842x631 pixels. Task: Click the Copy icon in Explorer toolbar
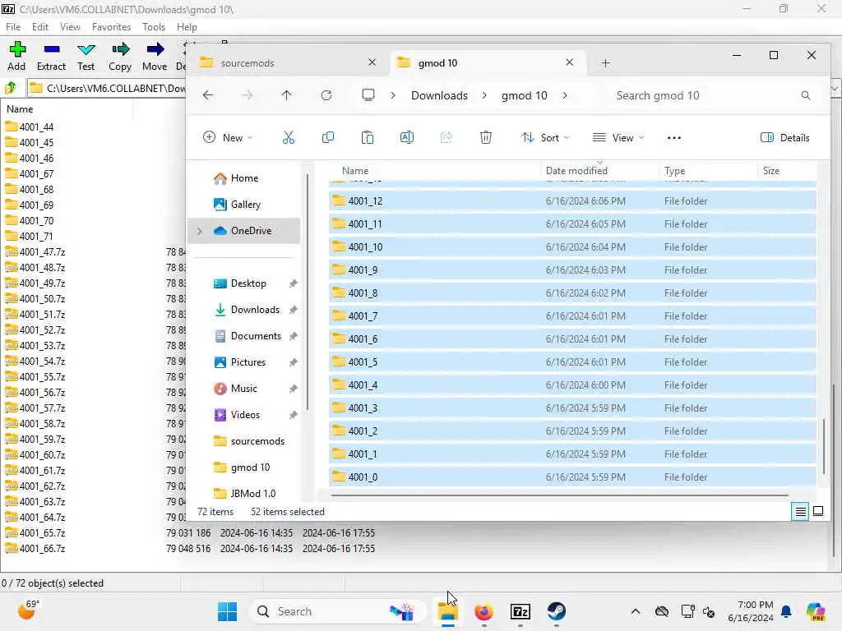click(327, 138)
